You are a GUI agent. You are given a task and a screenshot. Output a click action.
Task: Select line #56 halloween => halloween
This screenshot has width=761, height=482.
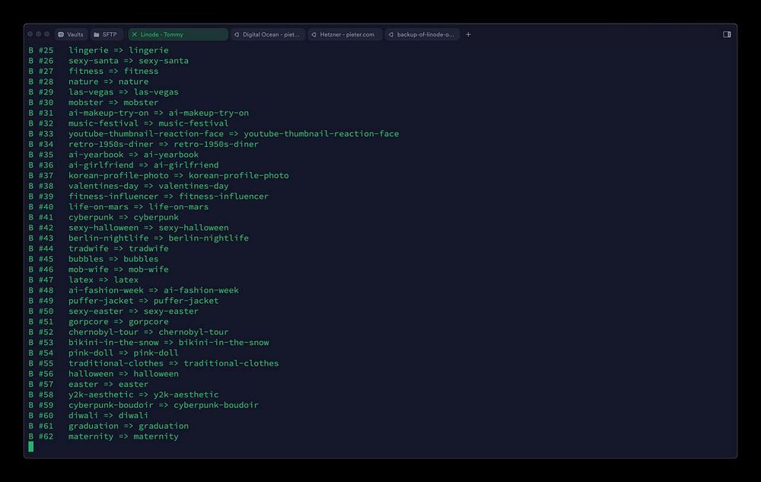tap(103, 374)
